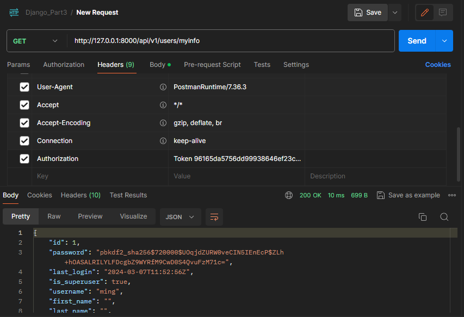Click the Save button
Image resolution: width=464 pixels, height=317 pixels.
(x=368, y=13)
